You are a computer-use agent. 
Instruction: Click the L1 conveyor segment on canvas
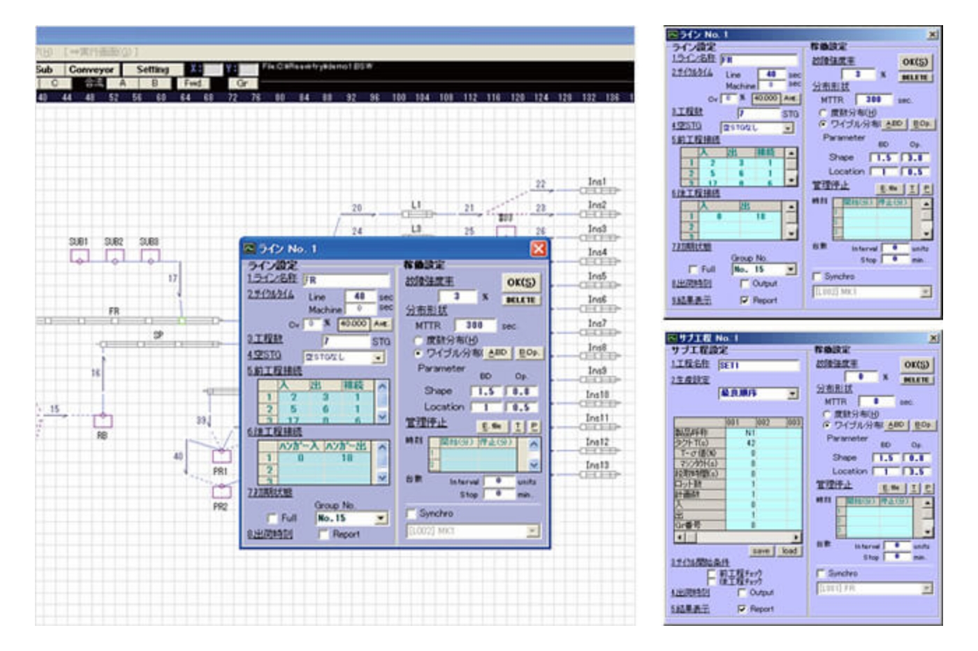click(x=417, y=214)
